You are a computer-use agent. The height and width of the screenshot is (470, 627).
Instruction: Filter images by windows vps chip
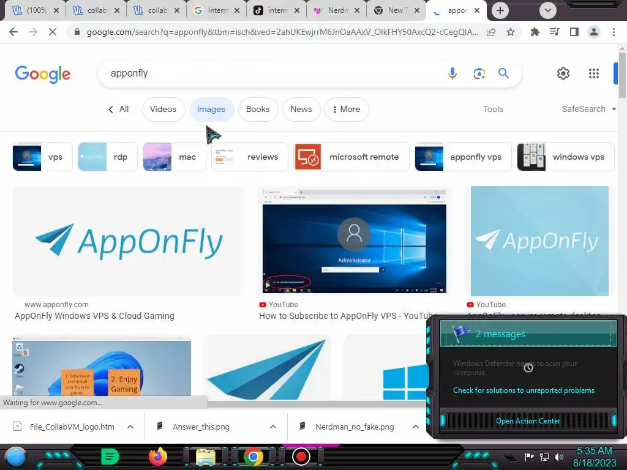point(565,157)
